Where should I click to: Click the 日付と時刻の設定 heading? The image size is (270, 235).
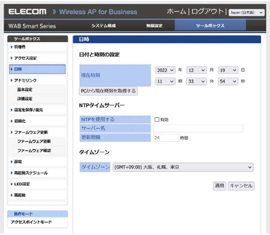point(99,55)
